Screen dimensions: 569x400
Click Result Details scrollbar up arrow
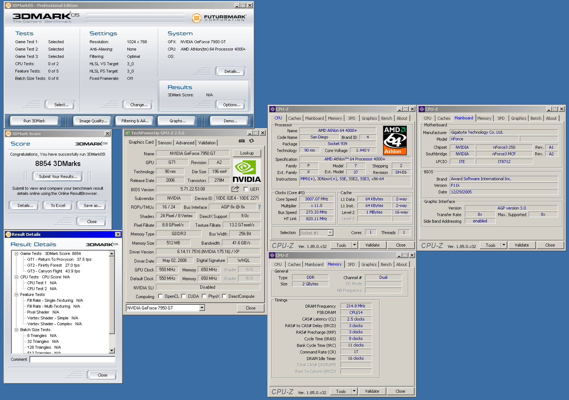click(x=112, y=253)
